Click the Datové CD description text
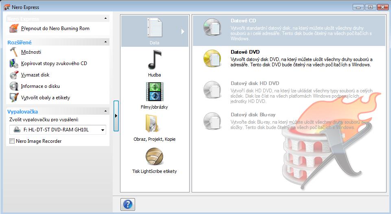 point(301,33)
